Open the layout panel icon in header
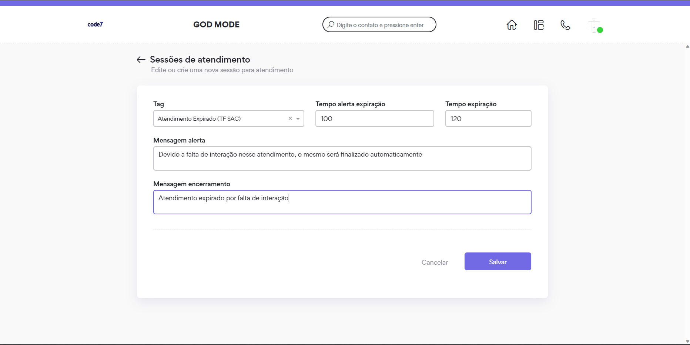 [539, 25]
